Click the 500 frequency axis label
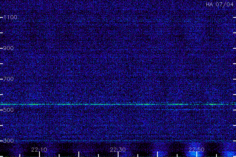Viewport: 236px width, 157px height. pyautogui.click(x=8, y=110)
